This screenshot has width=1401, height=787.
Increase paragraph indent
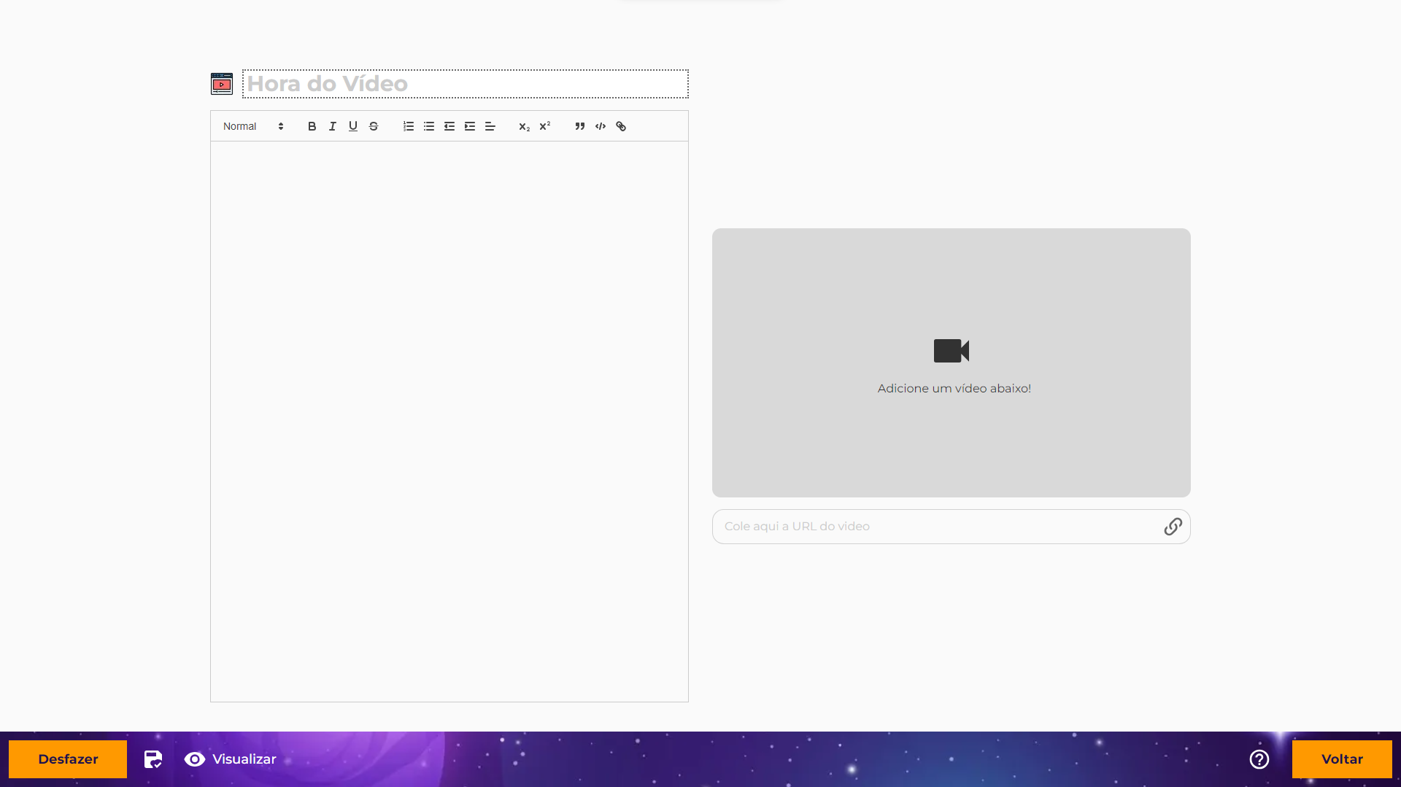[470, 126]
